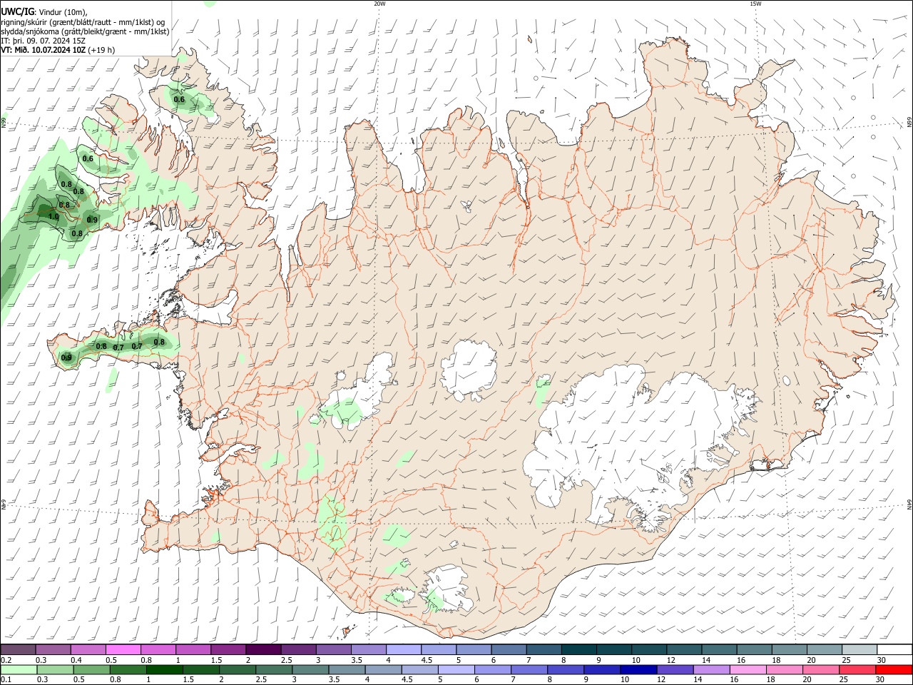913x685 pixels.
Task: Click the dull purple 0.2 swatch
Action: [18, 649]
